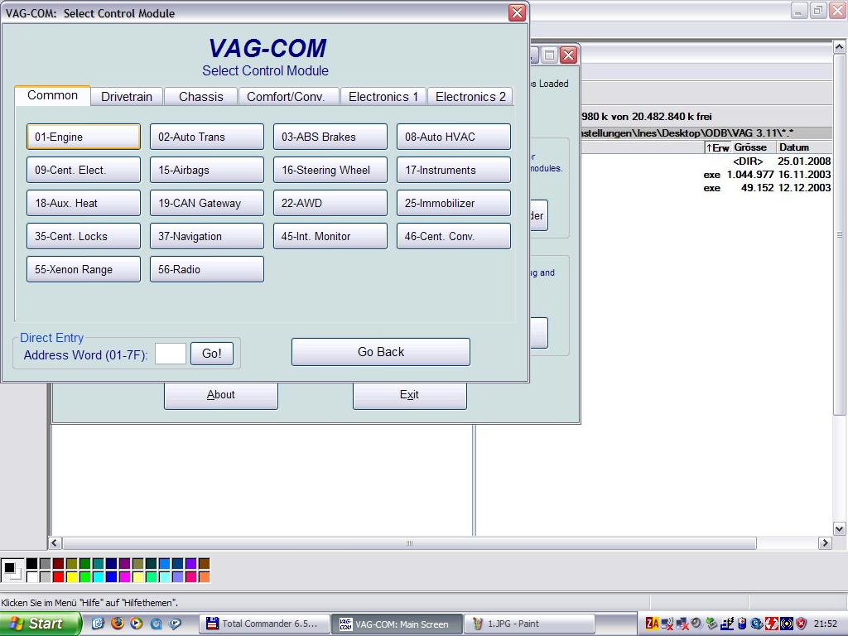The width and height of the screenshot is (848, 636).
Task: Pick the bright green color swatch
Action: tap(85, 576)
